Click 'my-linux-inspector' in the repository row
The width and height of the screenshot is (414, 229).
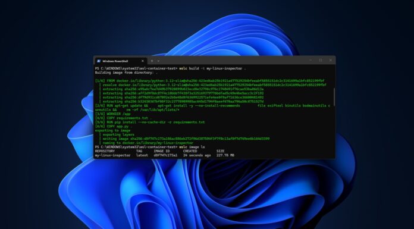[113, 155]
